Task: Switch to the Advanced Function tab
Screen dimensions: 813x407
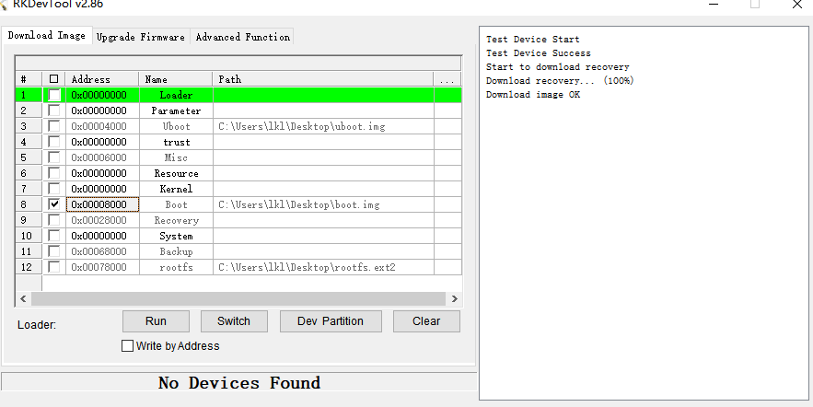Action: coord(243,37)
